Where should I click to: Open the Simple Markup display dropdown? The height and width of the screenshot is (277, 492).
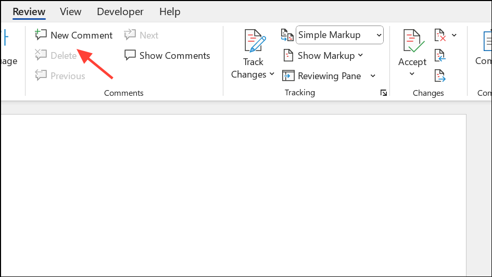click(x=339, y=35)
